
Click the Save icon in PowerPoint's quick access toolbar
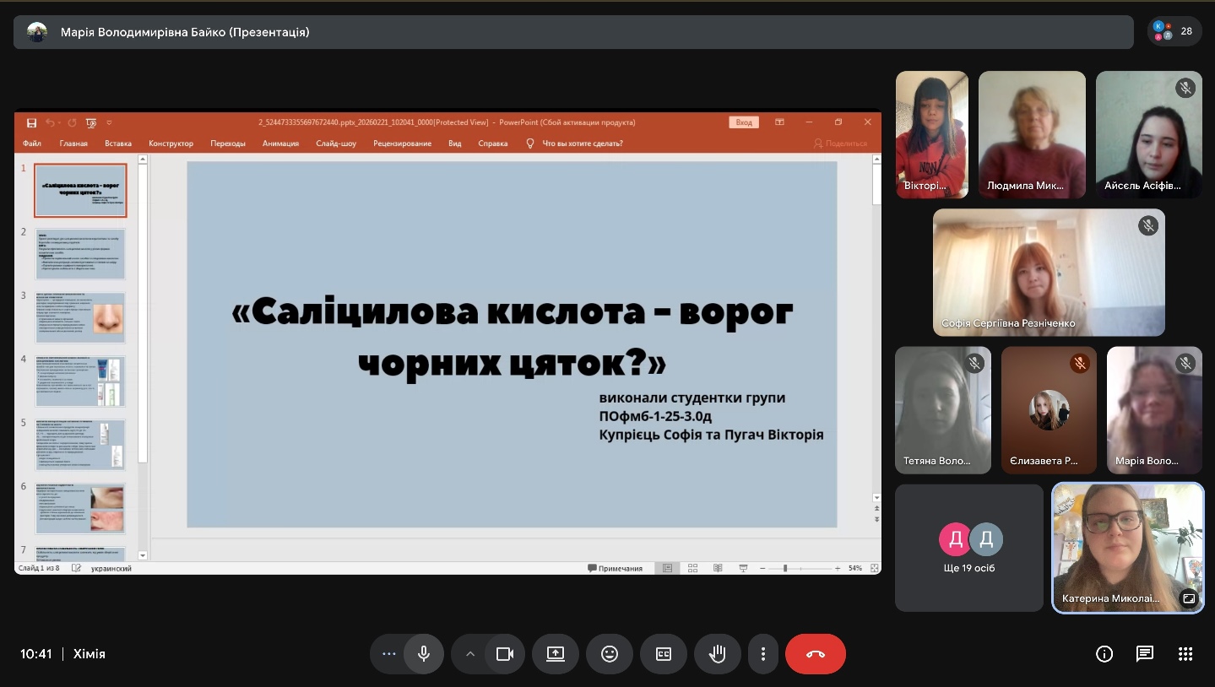click(x=31, y=122)
